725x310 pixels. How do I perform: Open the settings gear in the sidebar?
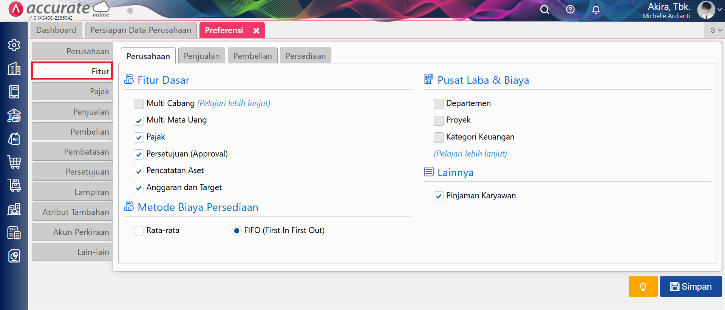[x=14, y=45]
